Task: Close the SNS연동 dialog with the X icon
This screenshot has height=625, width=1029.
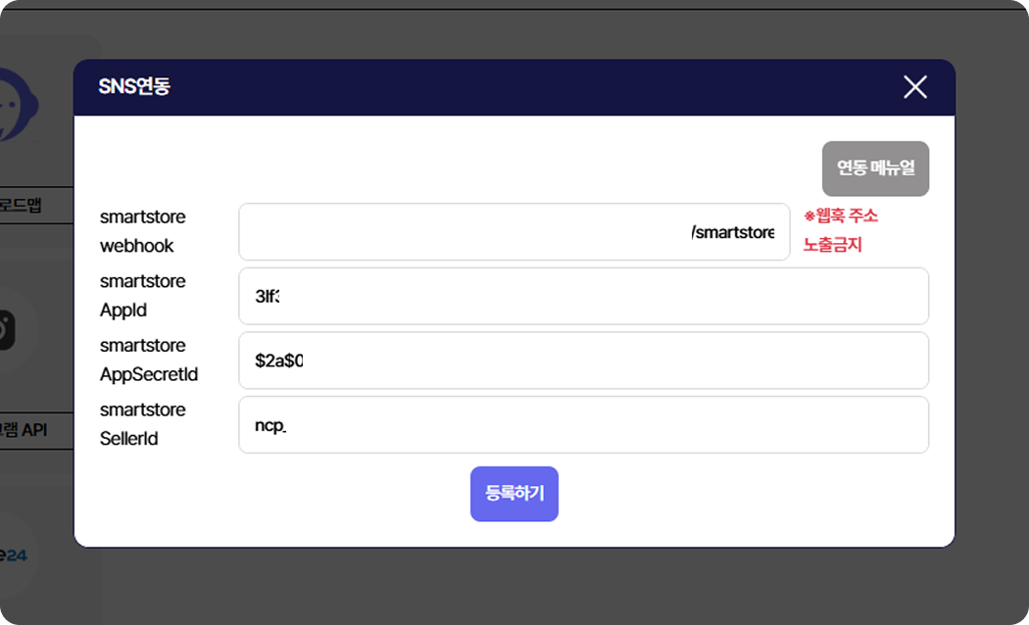Action: (914, 87)
